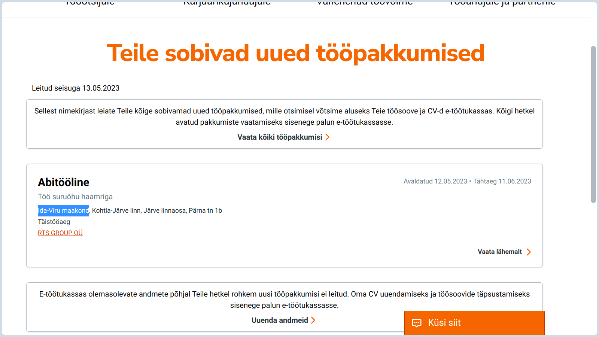
Task: Click the chat bubble icon in Küsi siit
Action: point(417,323)
